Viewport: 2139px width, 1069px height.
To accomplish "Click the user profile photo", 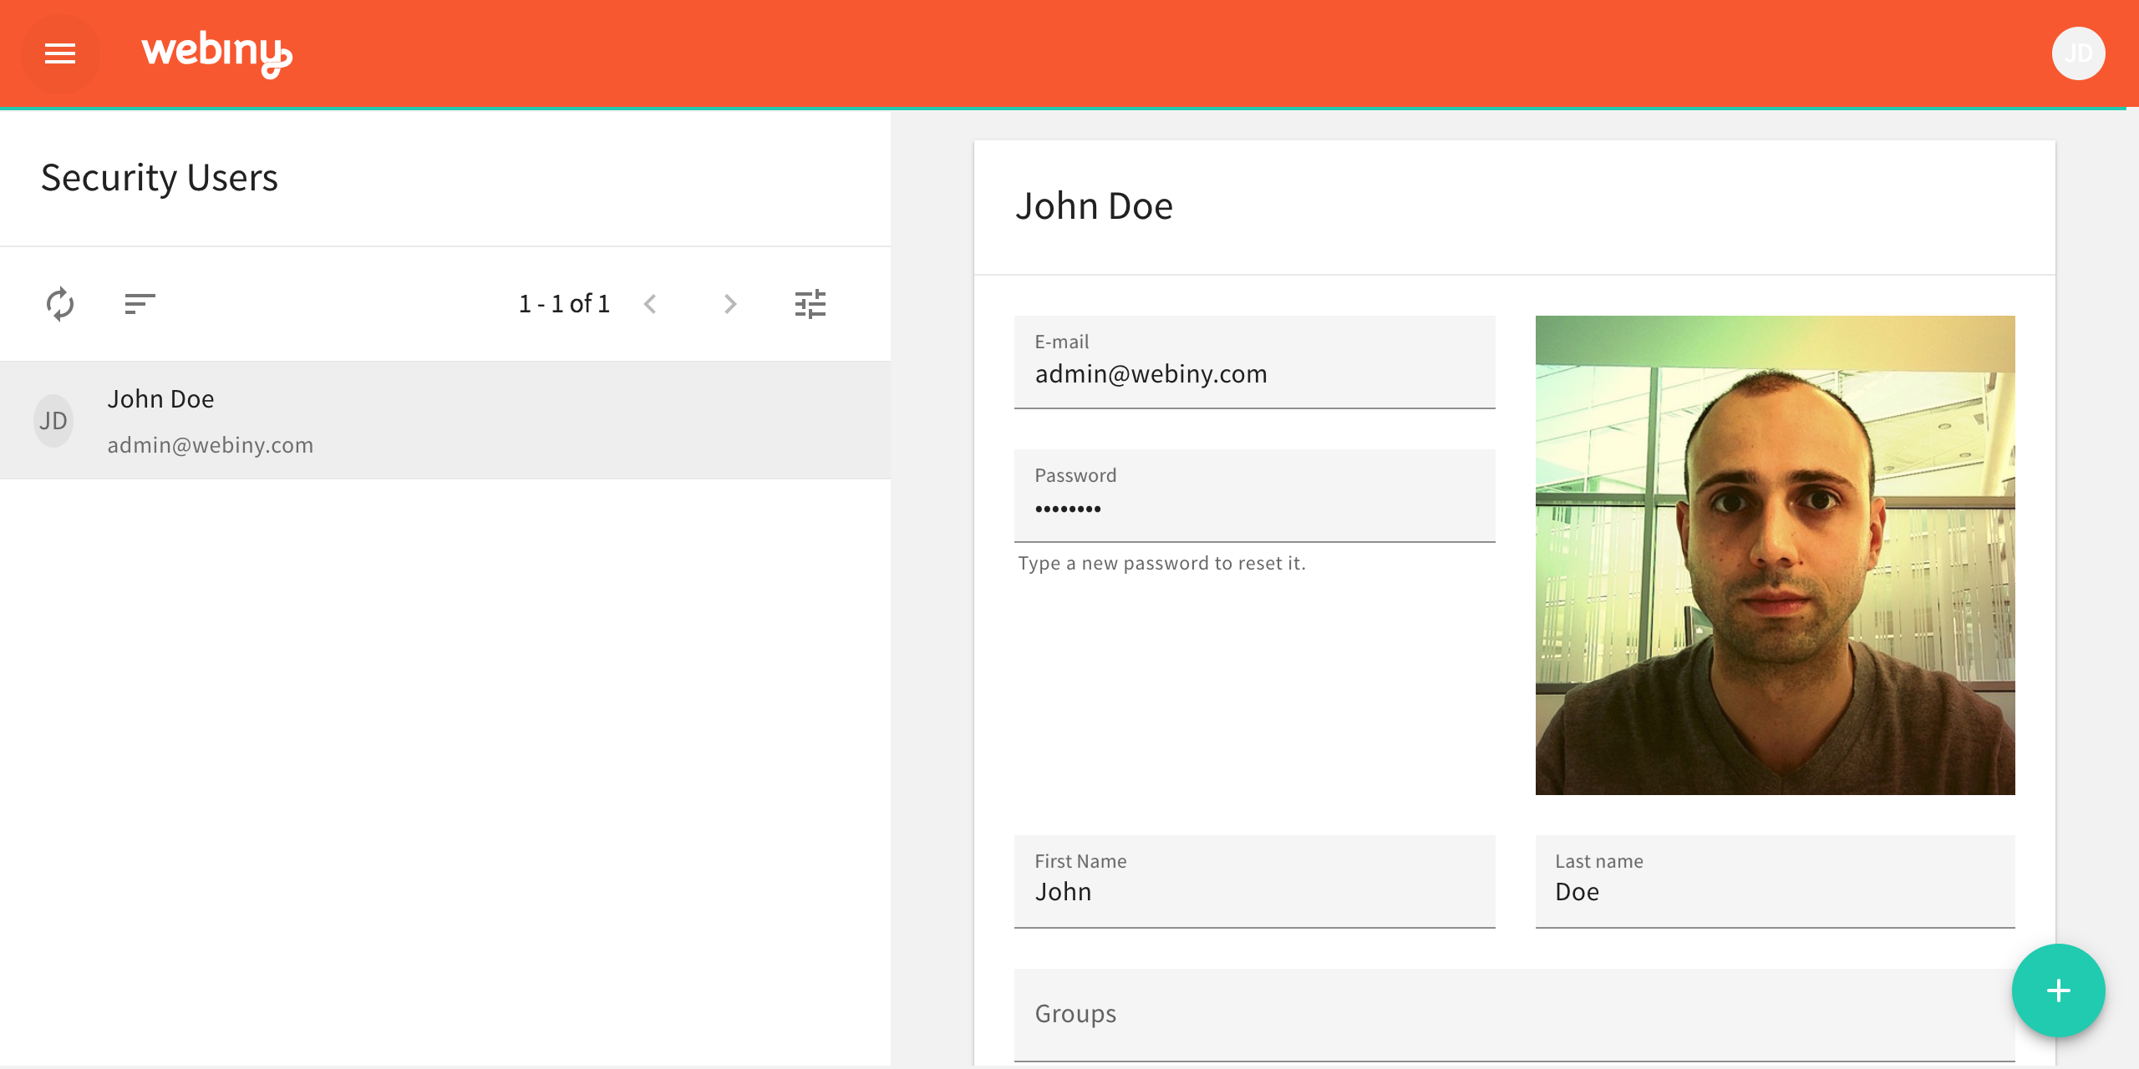I will [x=1775, y=555].
